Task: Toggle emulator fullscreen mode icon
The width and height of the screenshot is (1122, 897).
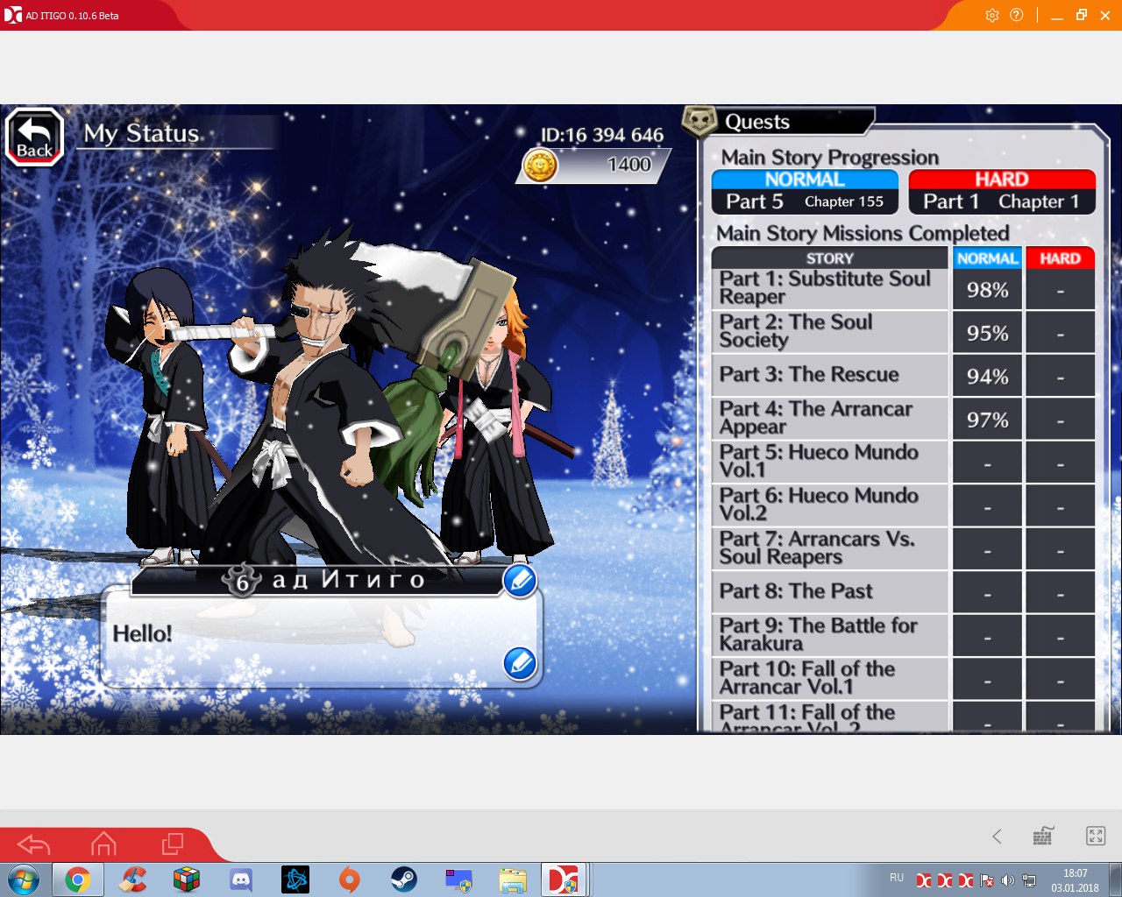Action: coord(1096,836)
